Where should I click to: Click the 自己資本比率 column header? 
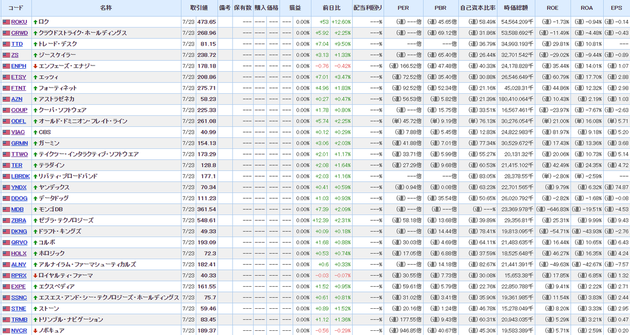click(478, 8)
